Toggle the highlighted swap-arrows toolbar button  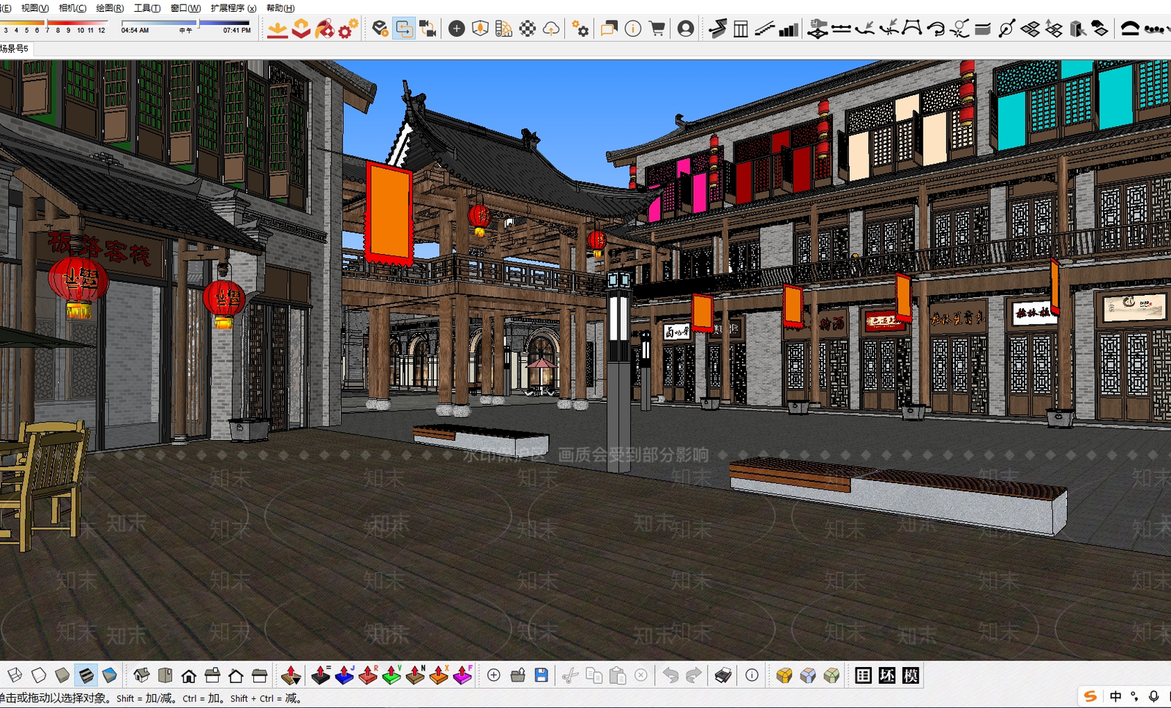[404, 29]
